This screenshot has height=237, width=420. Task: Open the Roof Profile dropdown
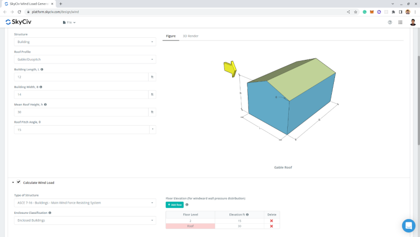85,59
